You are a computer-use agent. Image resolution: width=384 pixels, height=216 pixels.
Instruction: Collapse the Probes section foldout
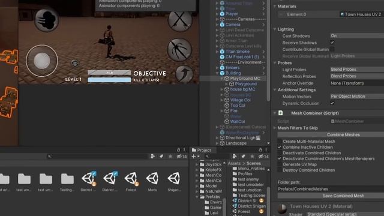point(275,63)
